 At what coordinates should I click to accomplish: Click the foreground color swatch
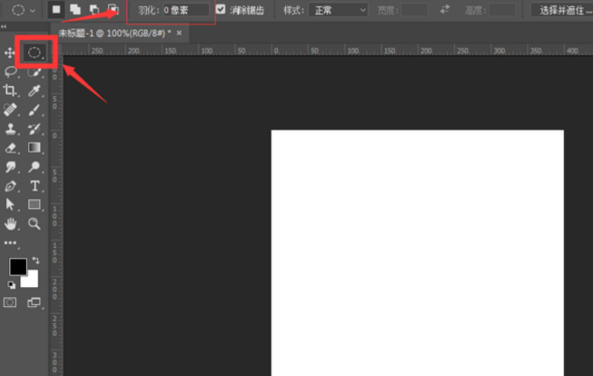[x=17, y=267]
